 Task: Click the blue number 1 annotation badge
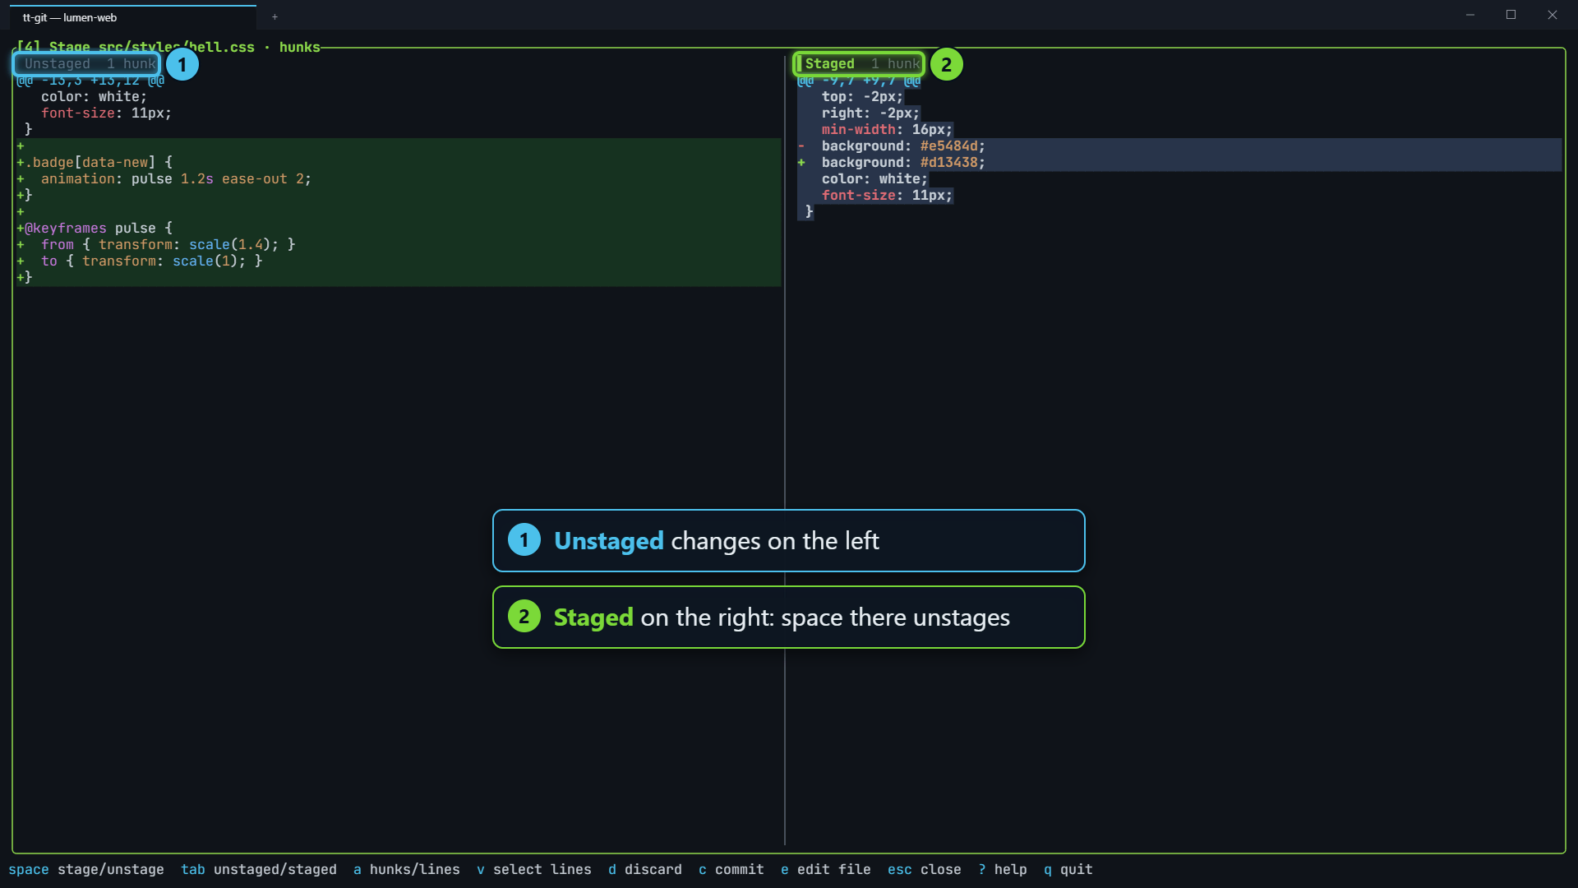(x=182, y=64)
